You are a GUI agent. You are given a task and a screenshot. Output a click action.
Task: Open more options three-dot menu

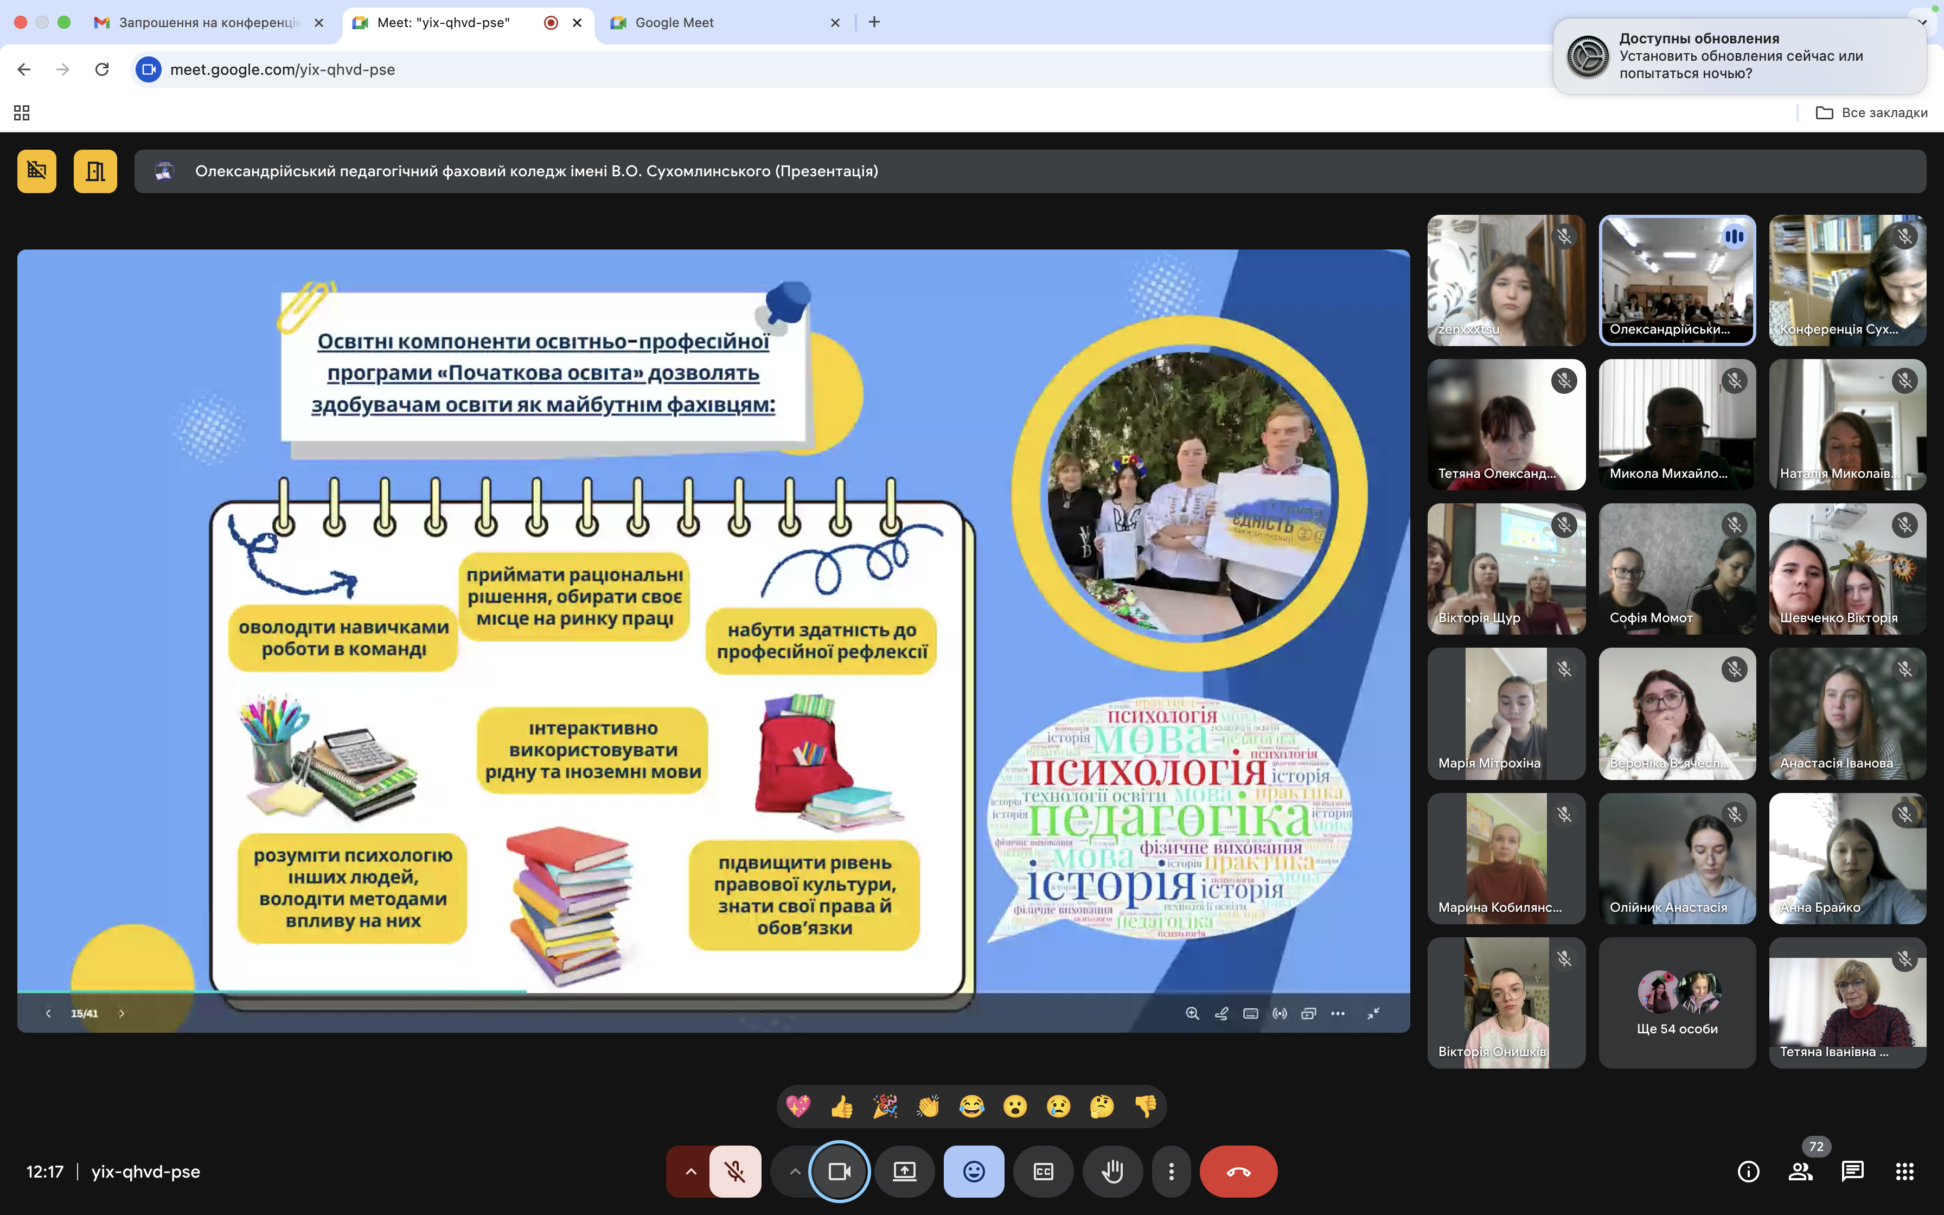[1171, 1172]
